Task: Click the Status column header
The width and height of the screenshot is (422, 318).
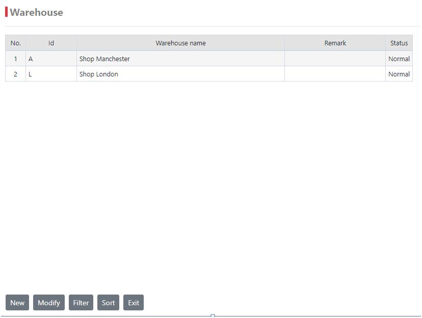Action: (x=399, y=43)
